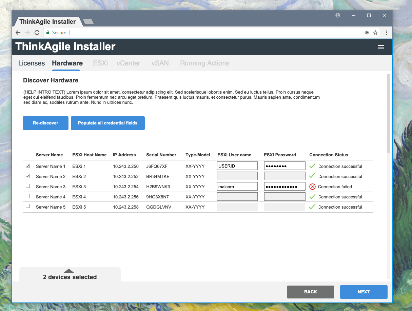412x311 pixels.
Task: Click the page's vertical scrollbar
Action: 389,114
